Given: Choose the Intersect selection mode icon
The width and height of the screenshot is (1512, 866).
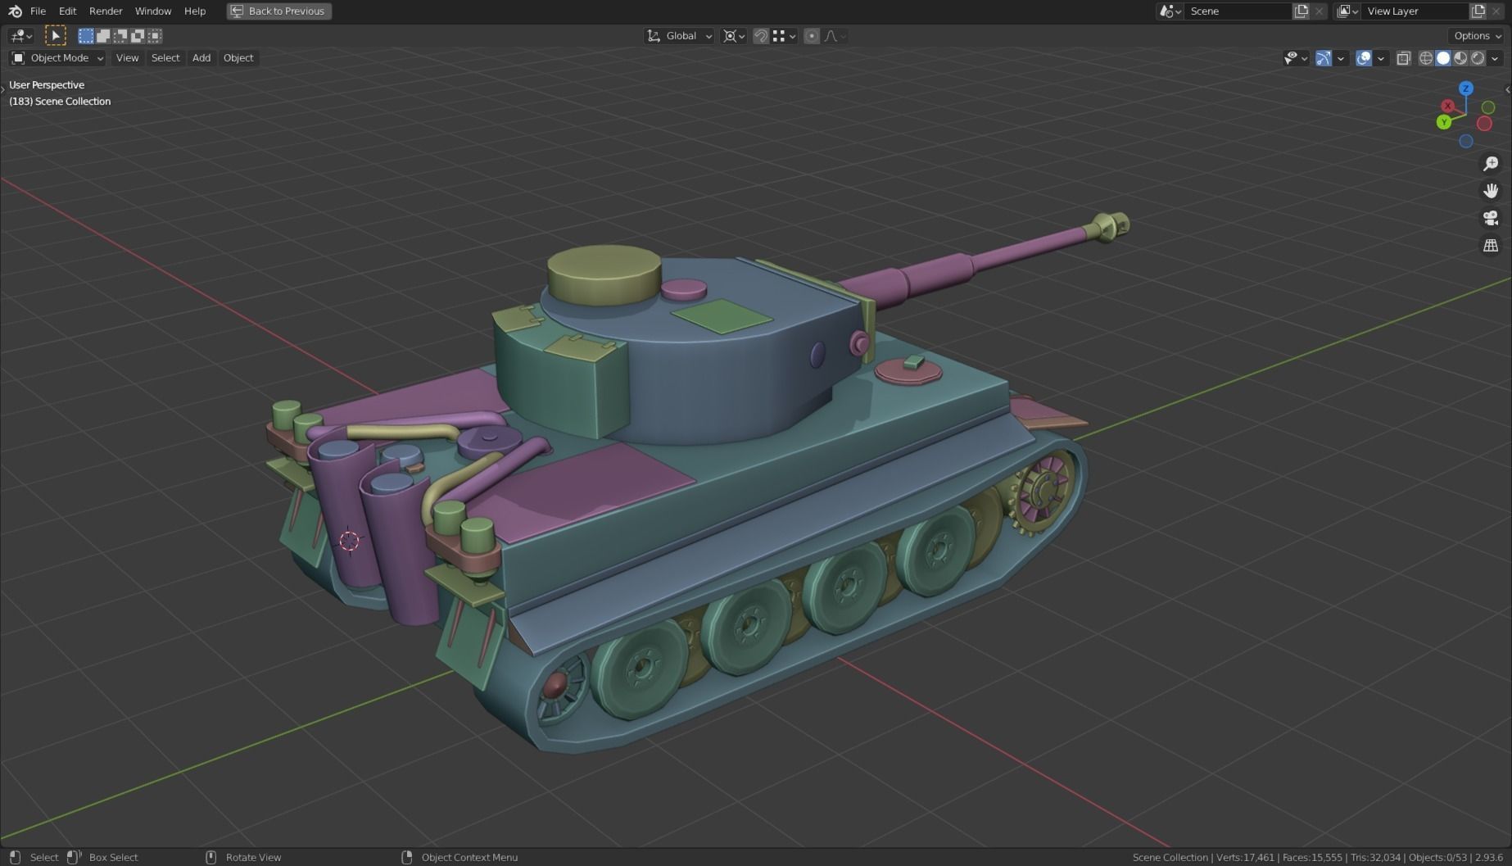Looking at the screenshot, I should [x=155, y=36].
